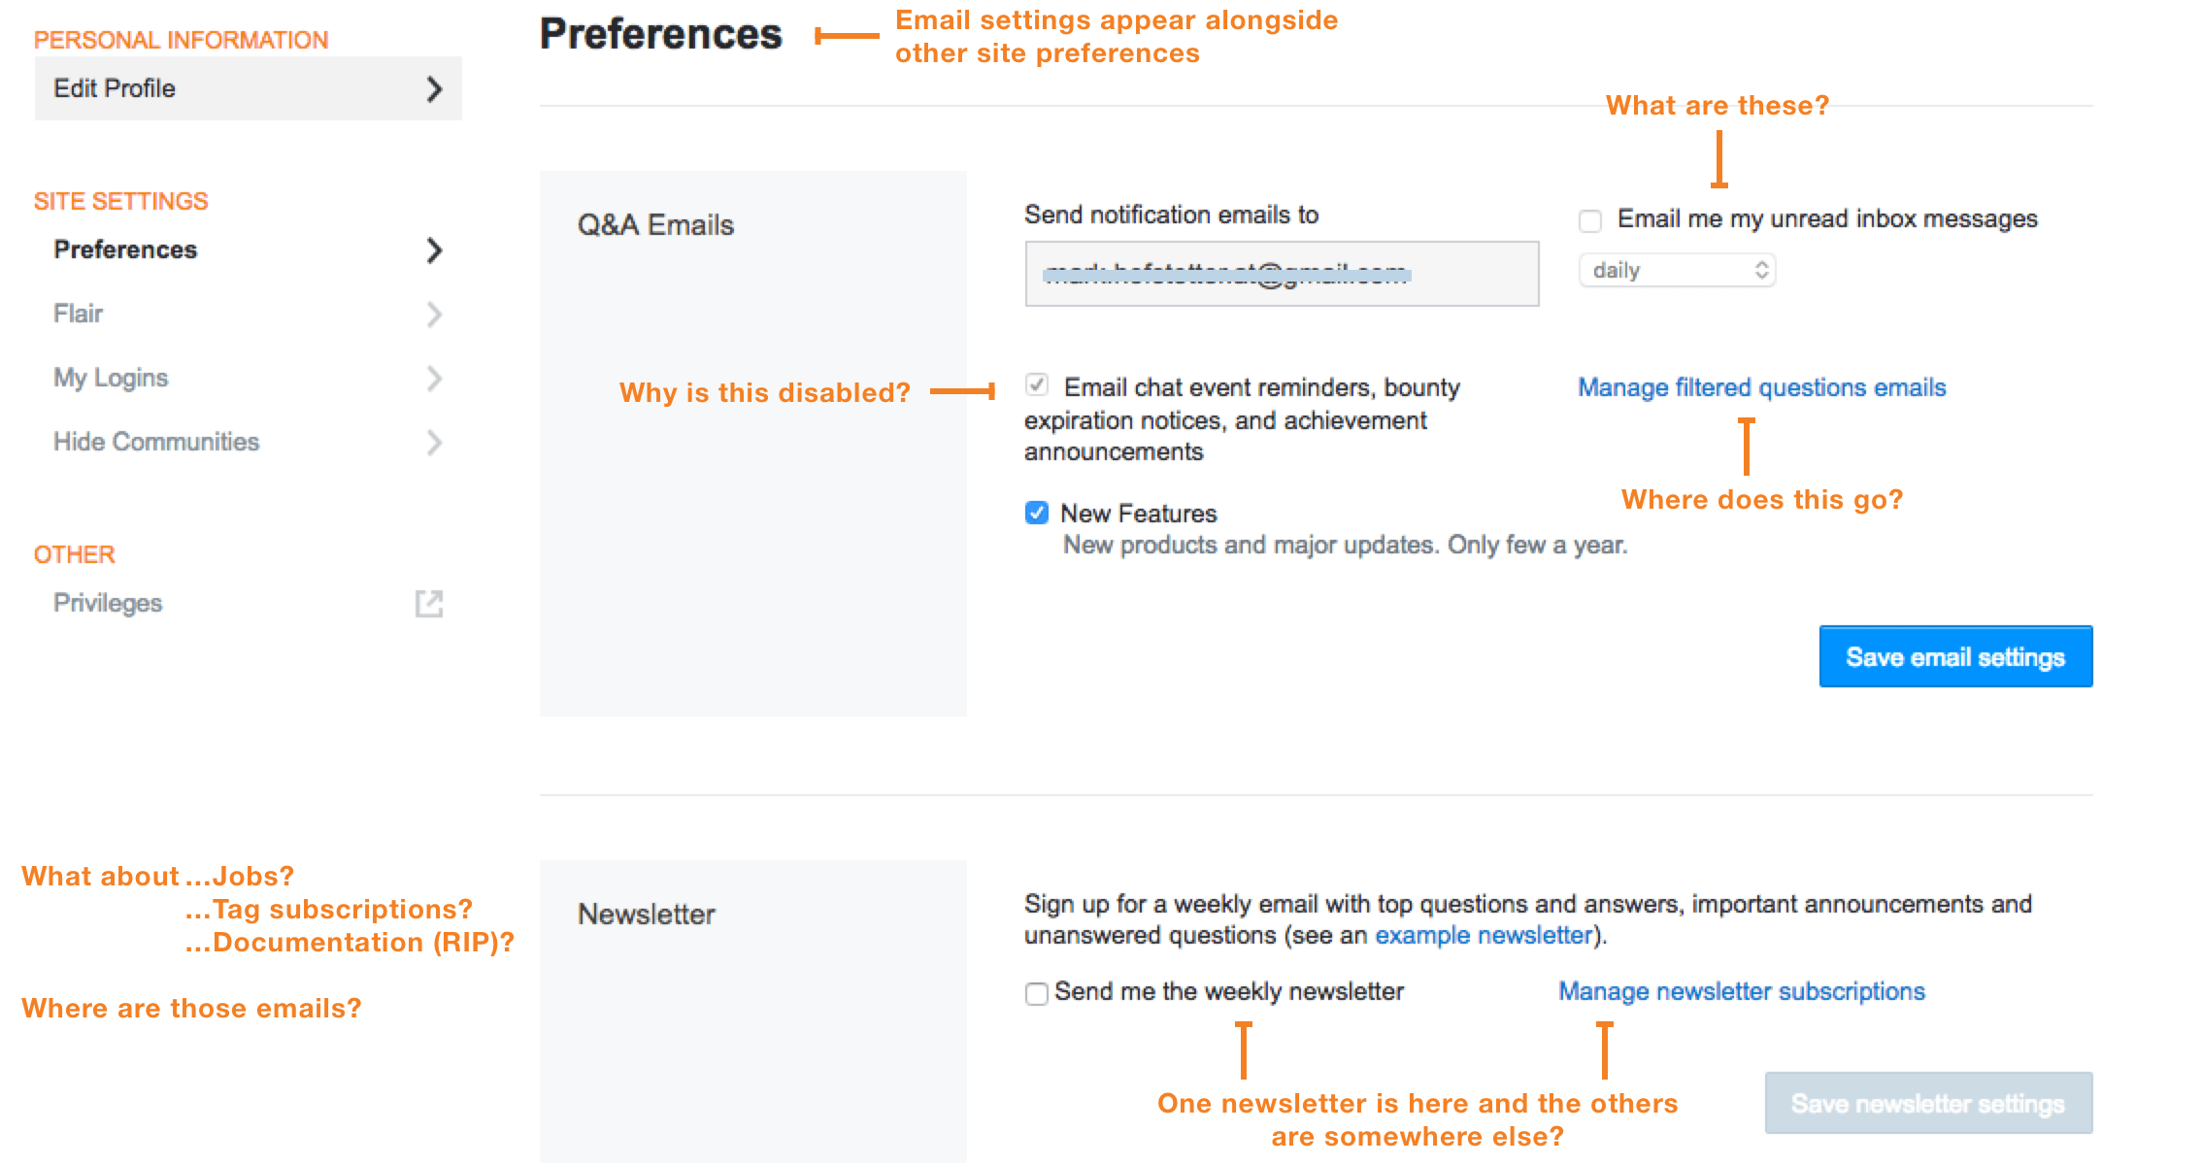This screenshot has width=2202, height=1165.
Task: Toggle Email chat event reminders checkbox
Action: 1039,384
